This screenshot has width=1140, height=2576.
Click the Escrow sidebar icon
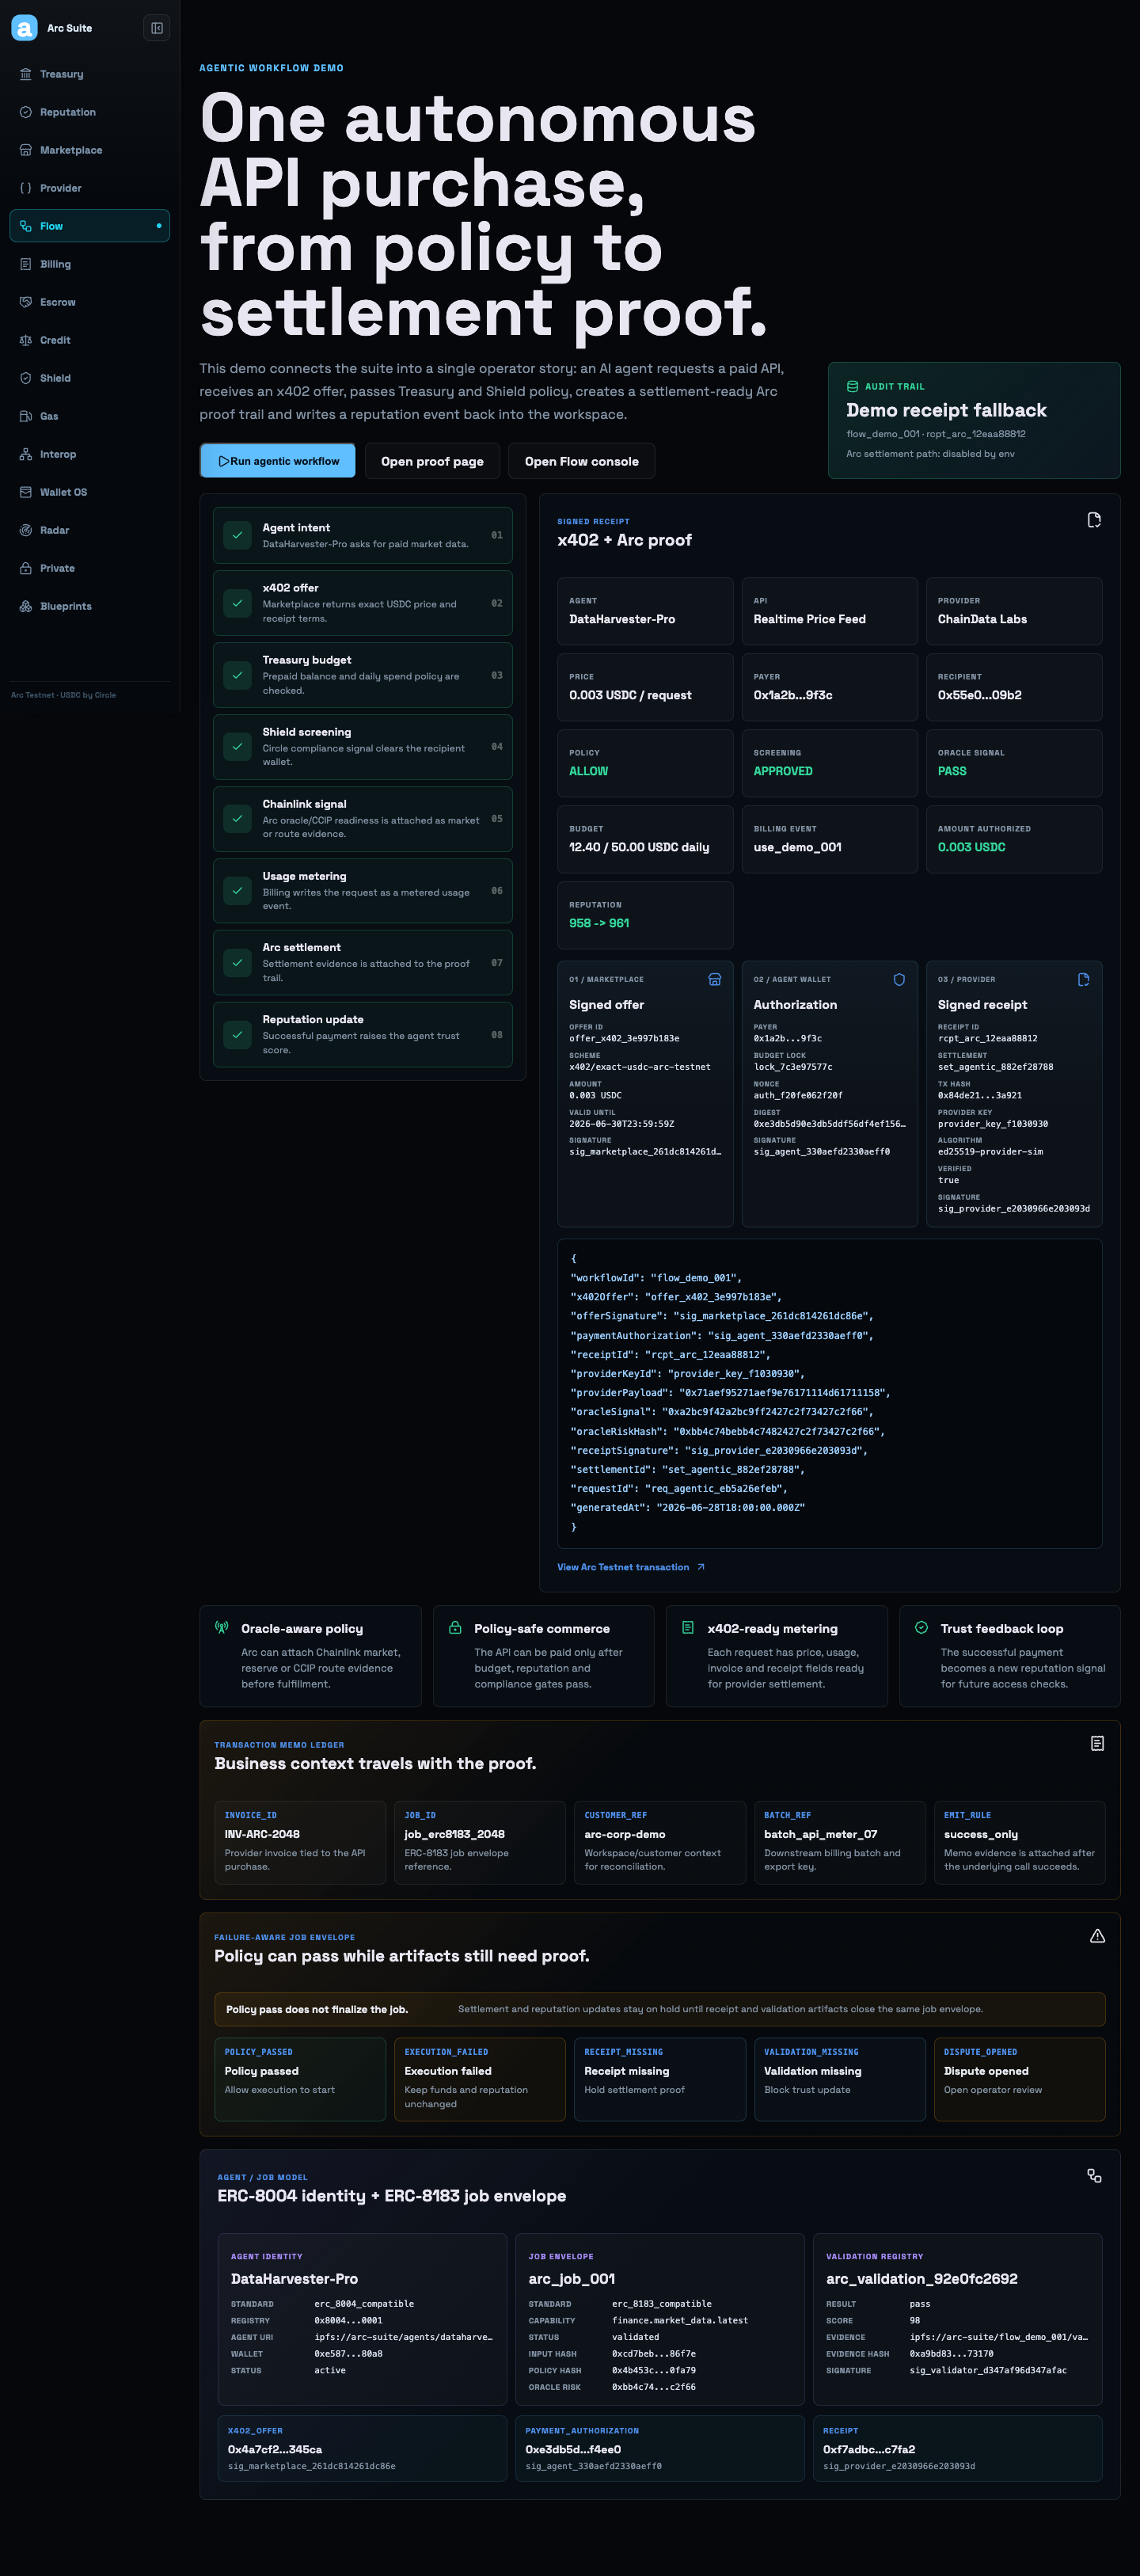coord(26,302)
